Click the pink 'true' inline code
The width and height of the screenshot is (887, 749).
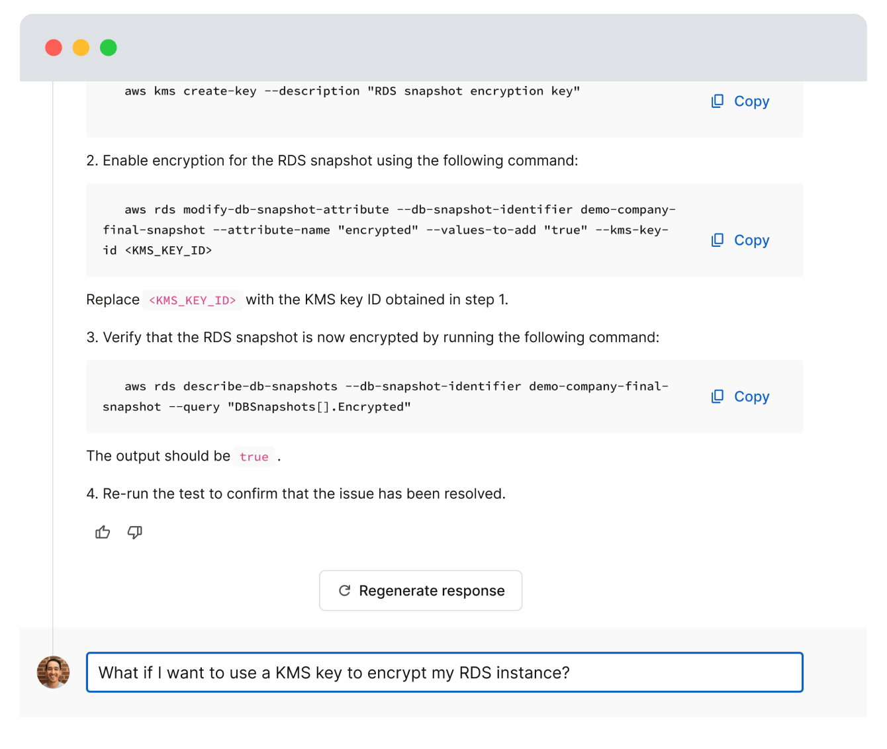pyautogui.click(x=254, y=457)
